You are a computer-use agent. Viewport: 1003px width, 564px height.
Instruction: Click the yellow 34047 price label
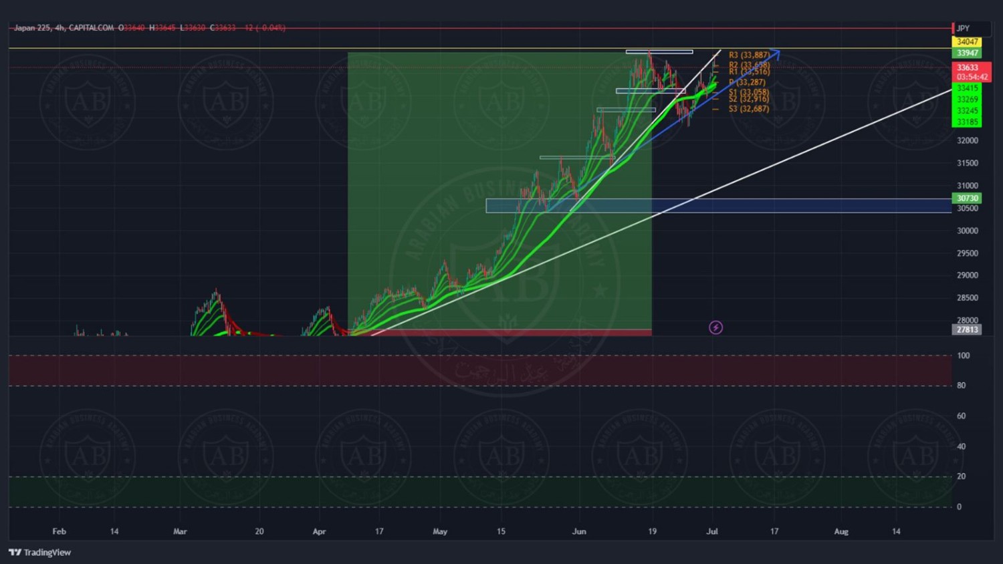(x=967, y=42)
